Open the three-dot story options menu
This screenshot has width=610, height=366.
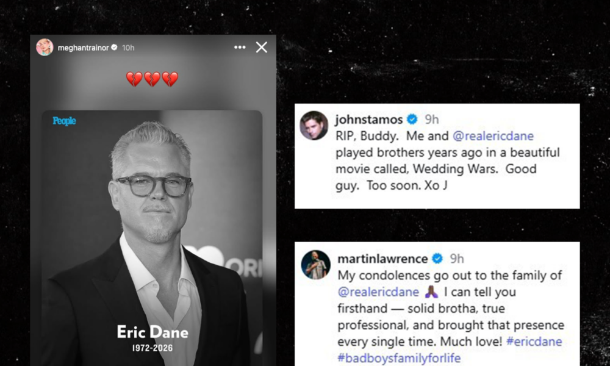[x=240, y=48]
